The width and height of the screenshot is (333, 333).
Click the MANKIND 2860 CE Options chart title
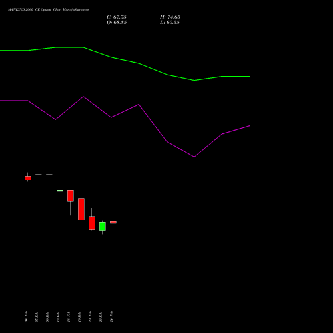point(49,10)
